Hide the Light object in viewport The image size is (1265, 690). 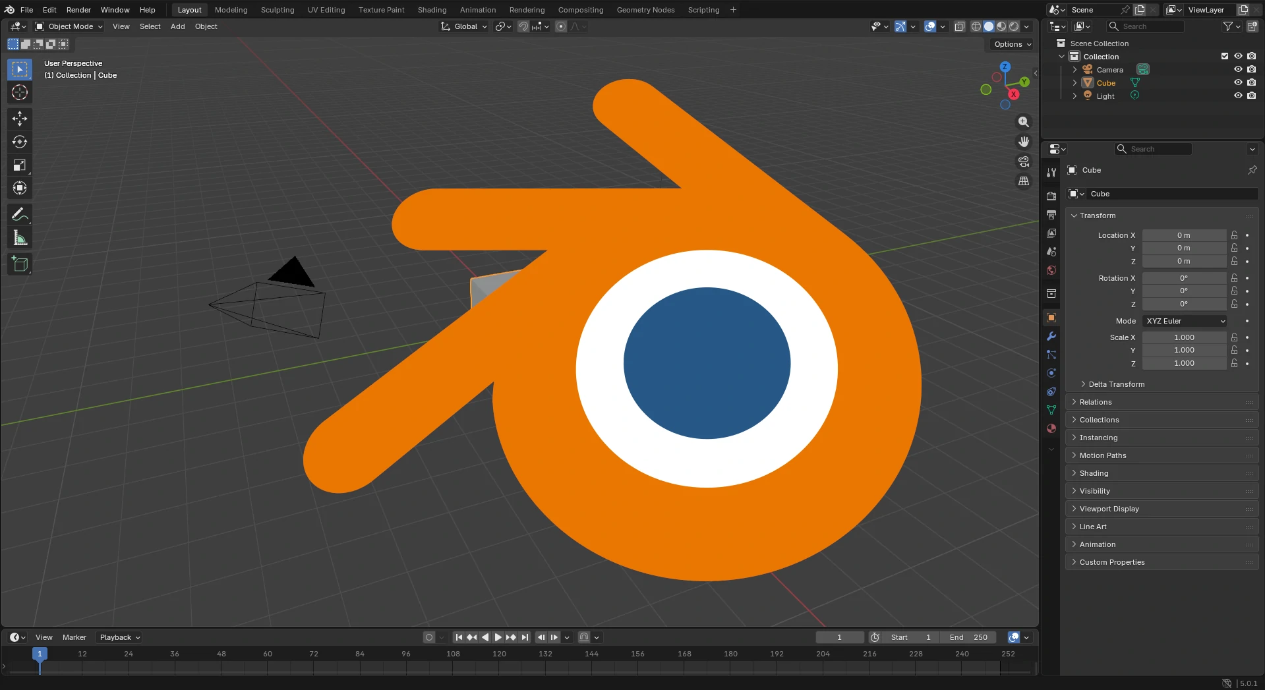(x=1238, y=96)
